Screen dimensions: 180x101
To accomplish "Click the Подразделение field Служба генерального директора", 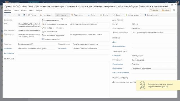I will click(91, 44).
